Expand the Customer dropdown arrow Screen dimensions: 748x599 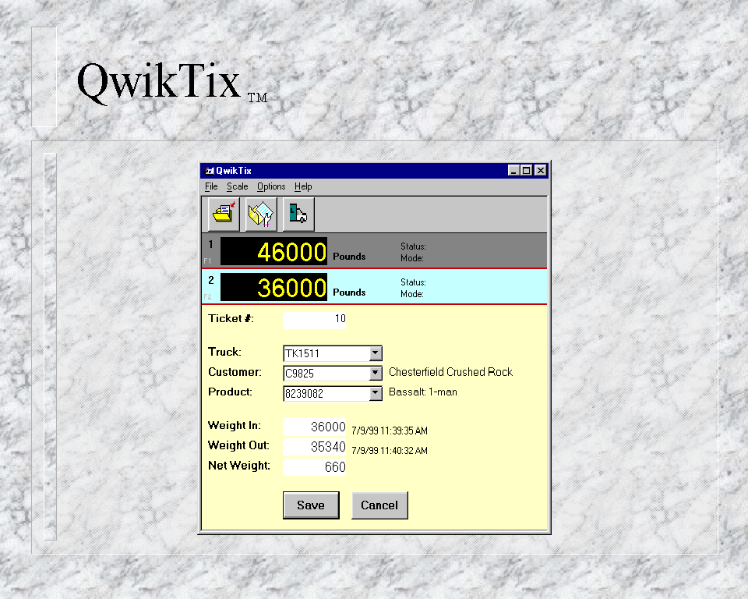[x=375, y=374]
